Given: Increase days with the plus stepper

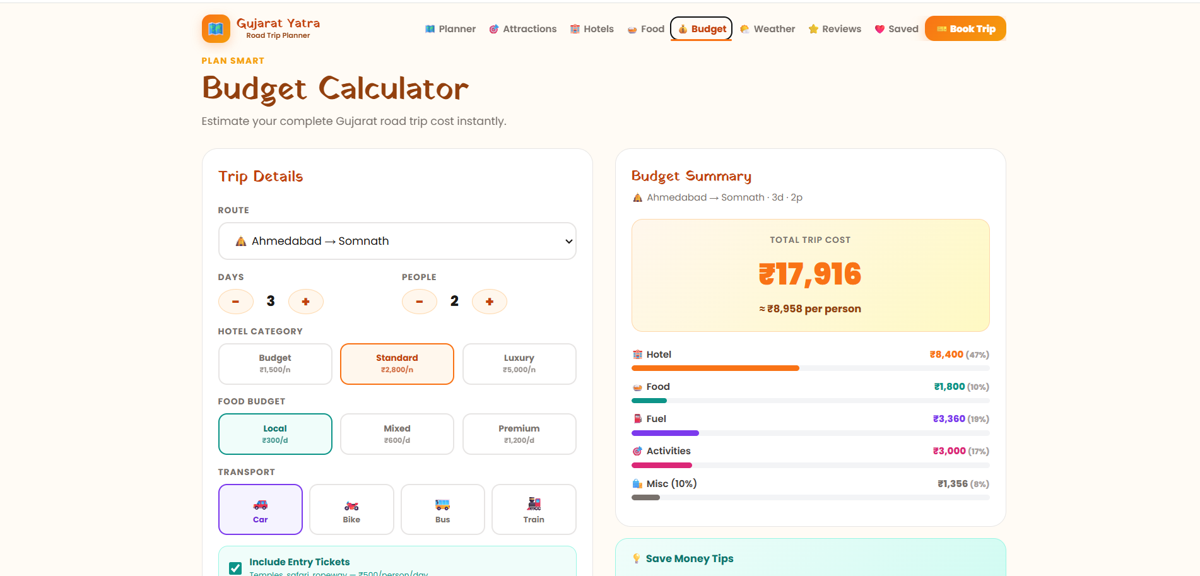Looking at the screenshot, I should tap(306, 302).
